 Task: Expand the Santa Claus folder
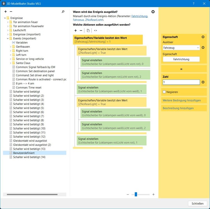(x=11, y=63)
